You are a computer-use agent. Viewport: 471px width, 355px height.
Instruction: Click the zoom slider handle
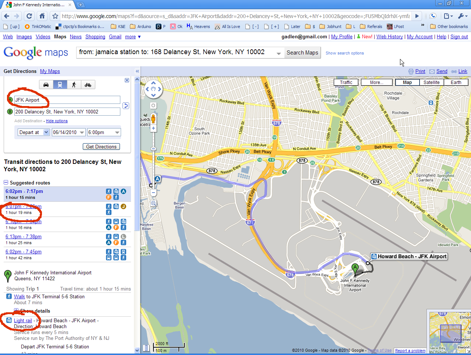(x=153, y=149)
